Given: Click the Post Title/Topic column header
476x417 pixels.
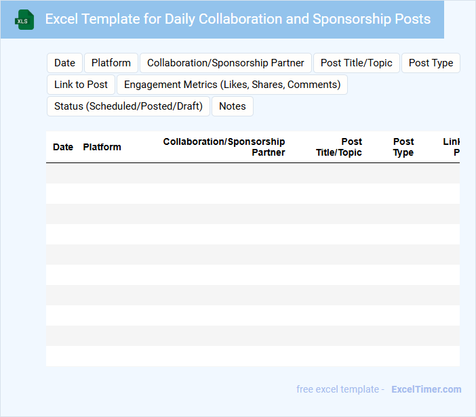Looking at the screenshot, I should 339,147.
